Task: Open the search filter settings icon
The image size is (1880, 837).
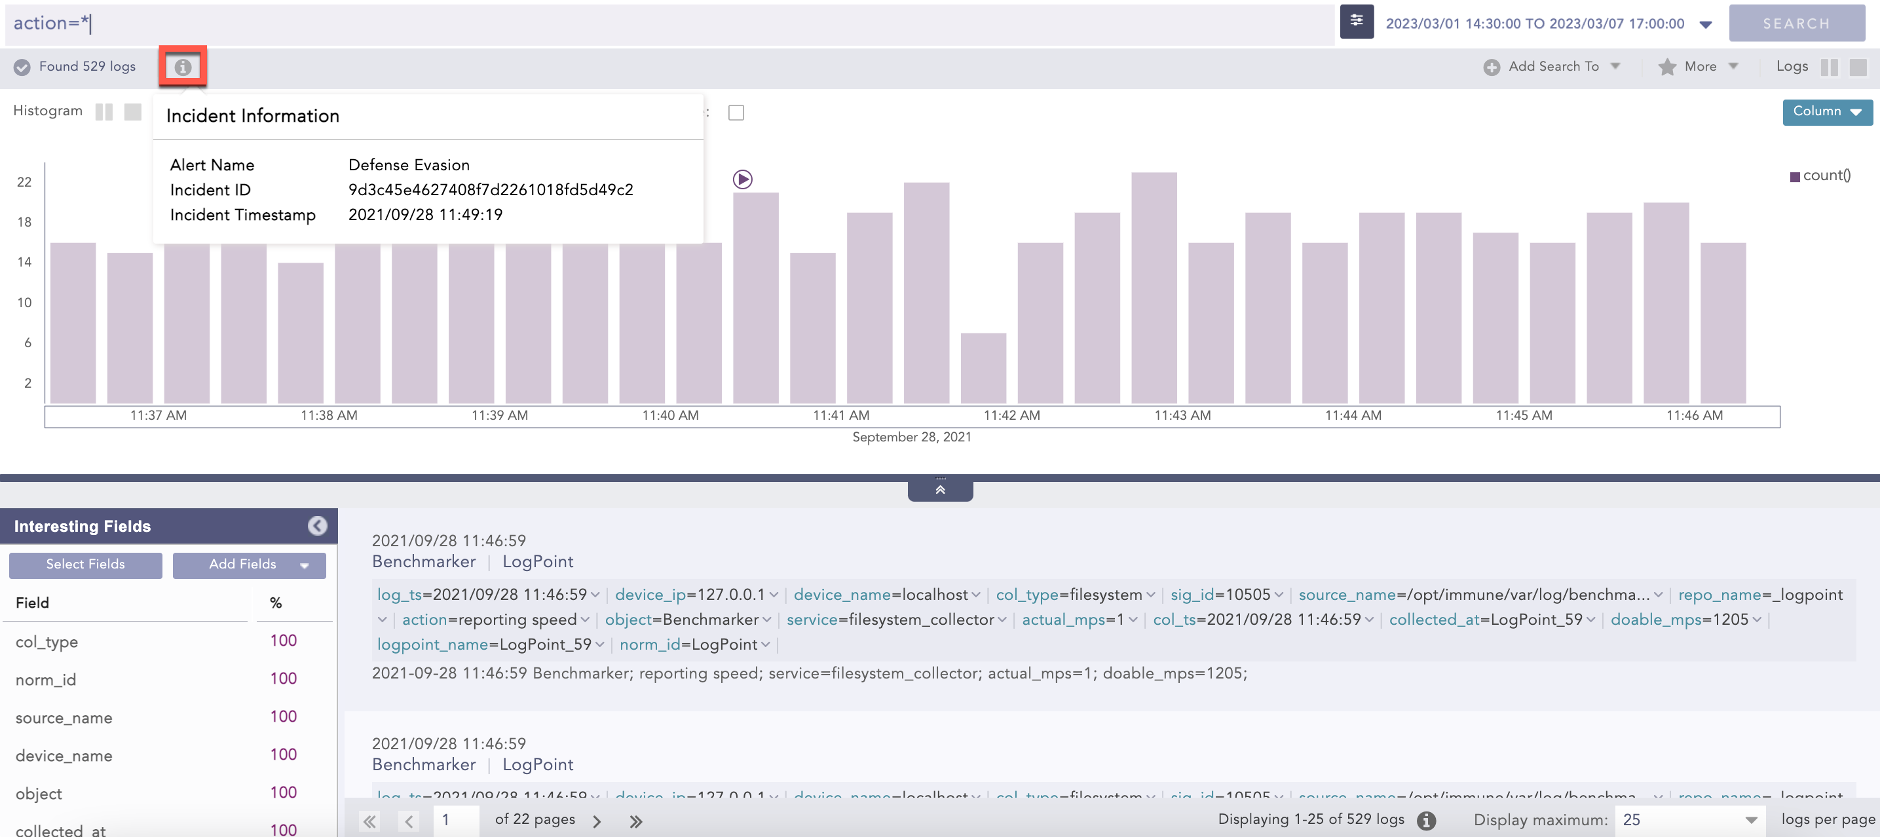Action: coord(1356,21)
